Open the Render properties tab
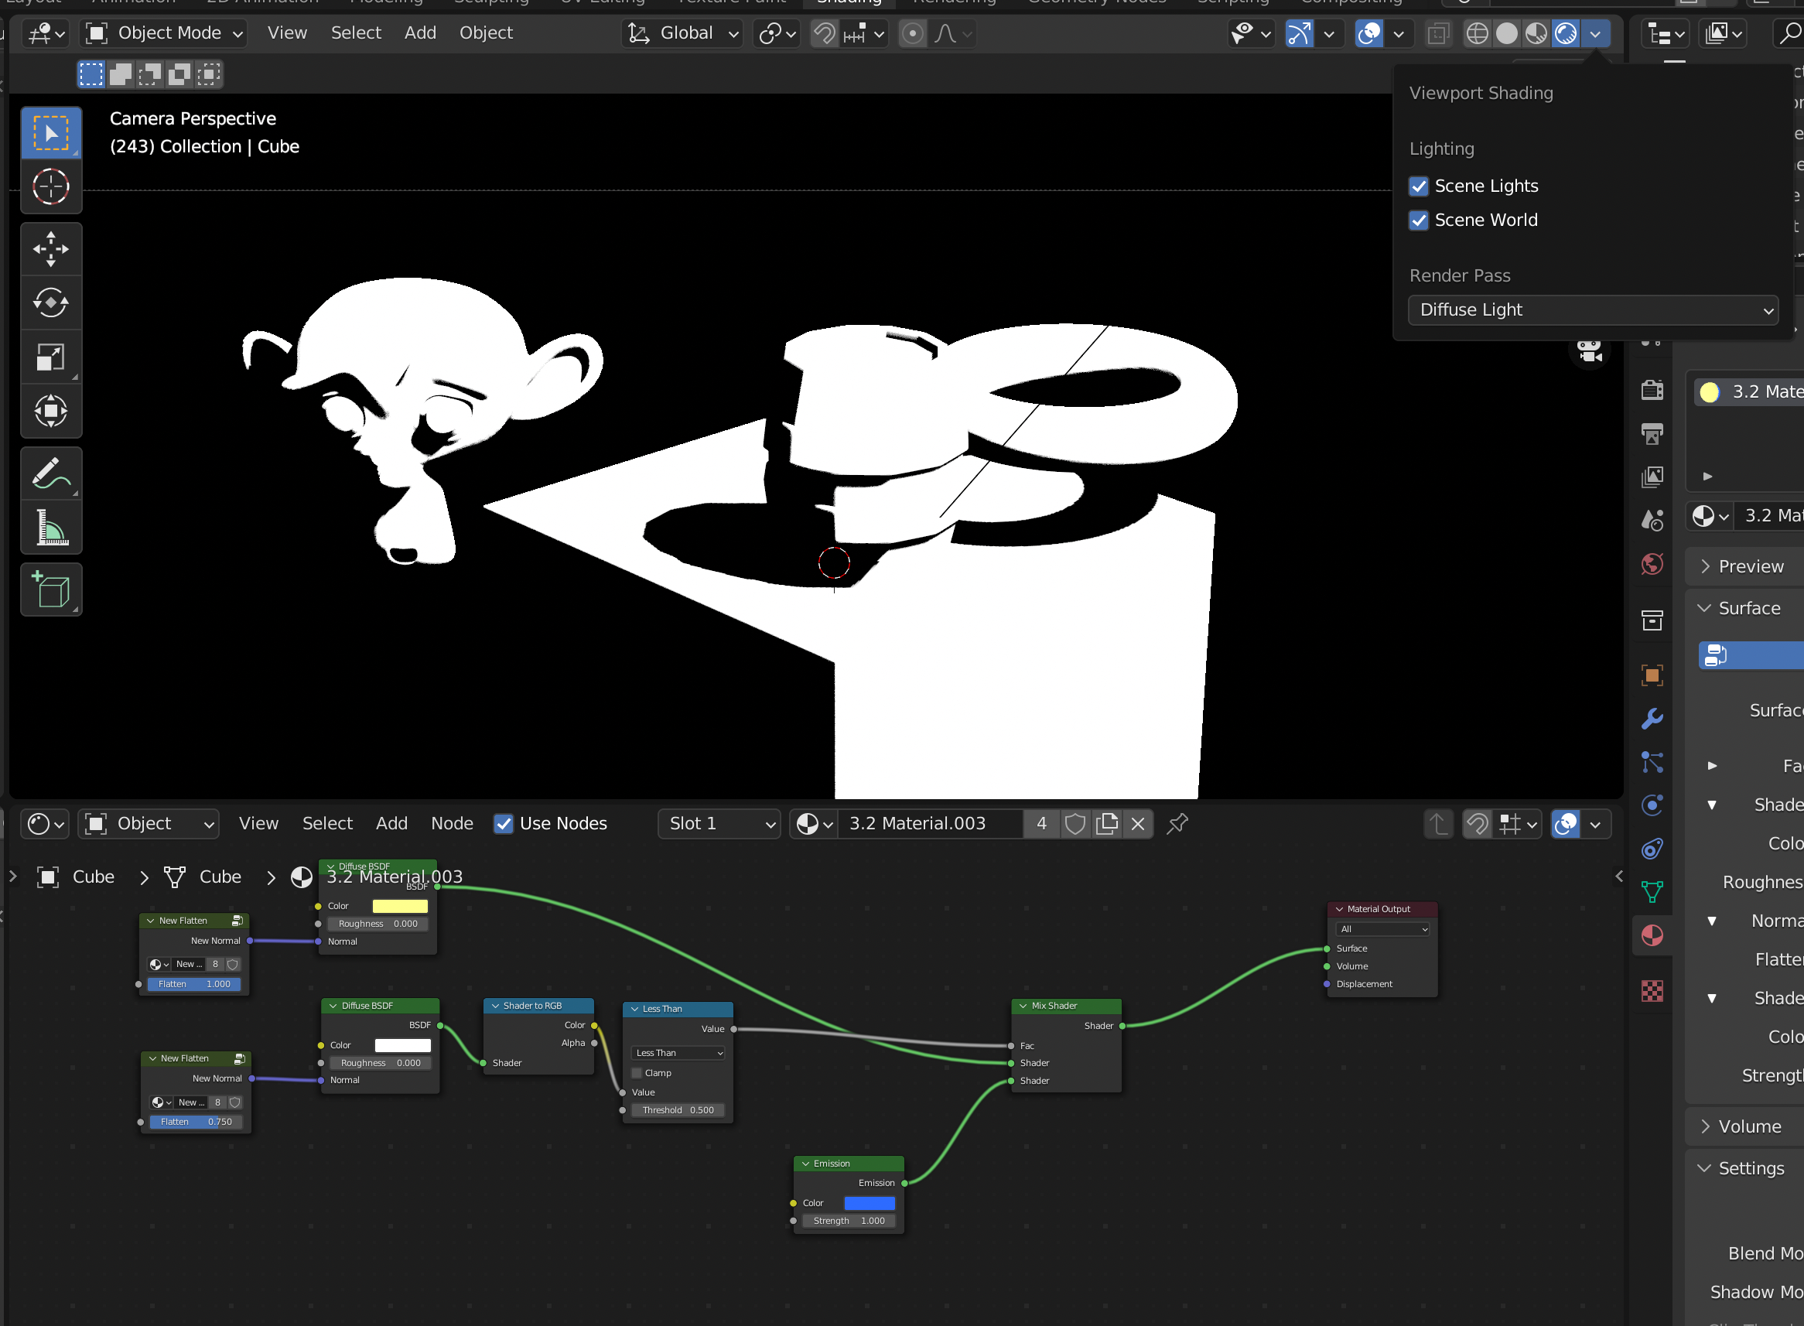 tap(1652, 390)
